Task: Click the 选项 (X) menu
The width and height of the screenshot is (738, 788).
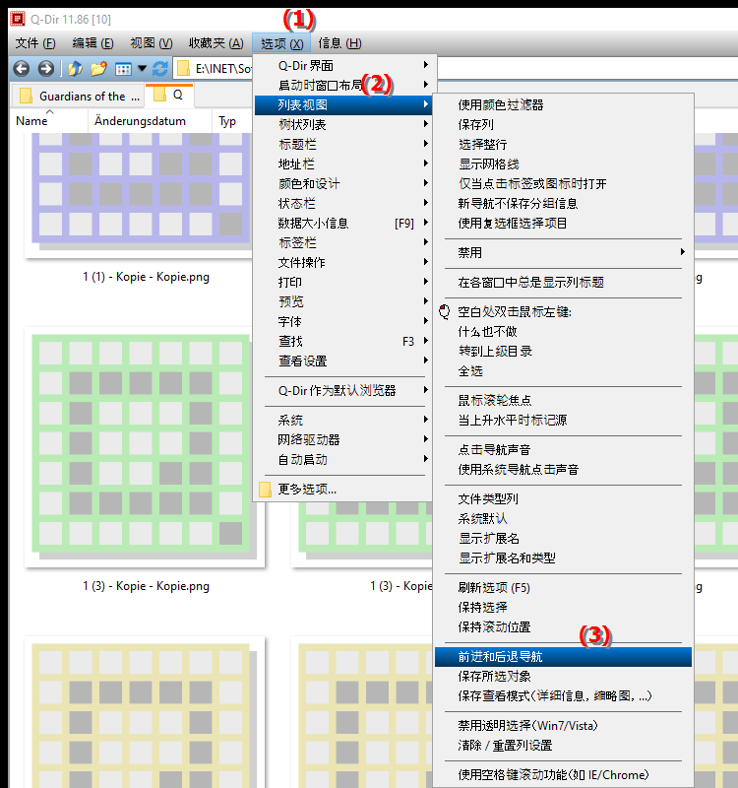Action: 281,43
